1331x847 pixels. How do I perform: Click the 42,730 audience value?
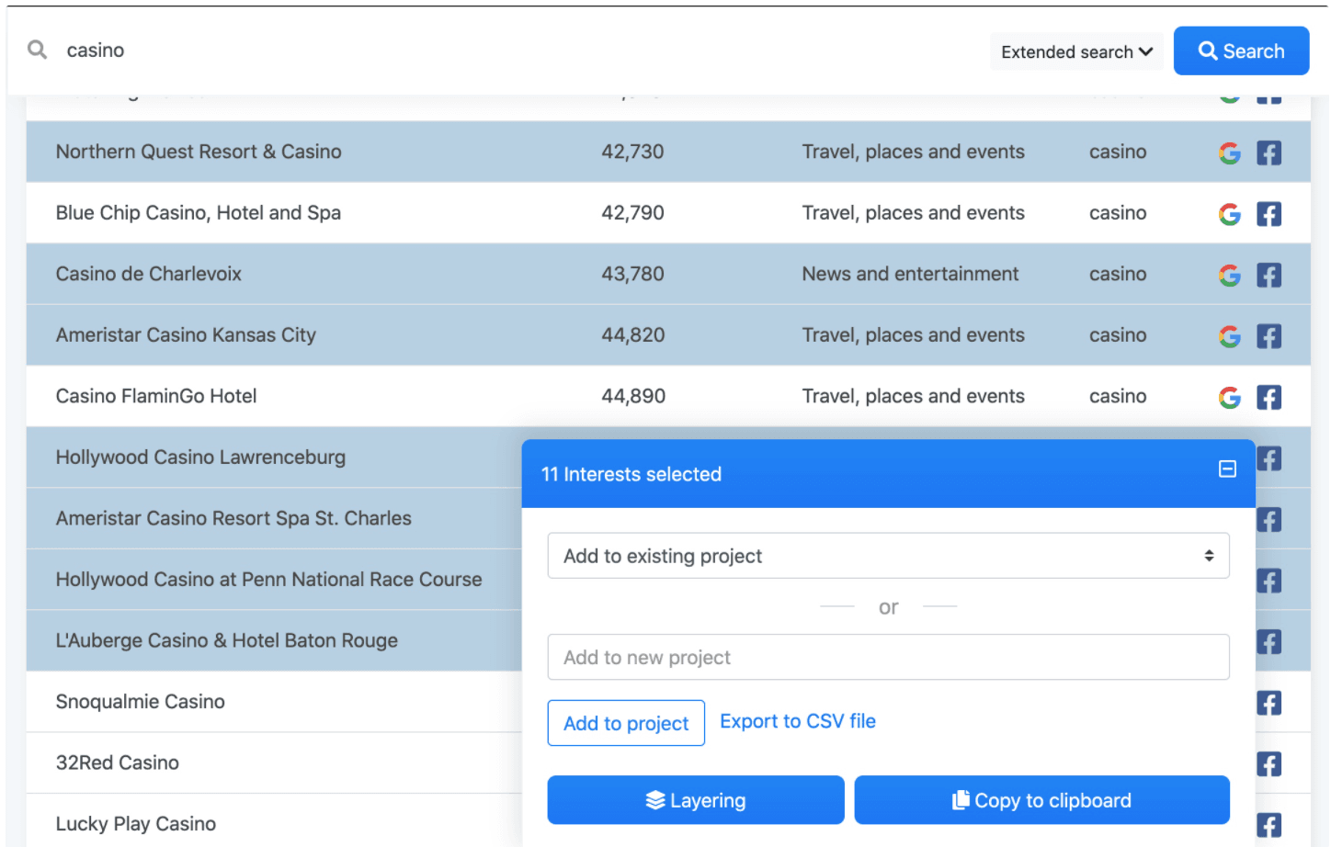[632, 152]
